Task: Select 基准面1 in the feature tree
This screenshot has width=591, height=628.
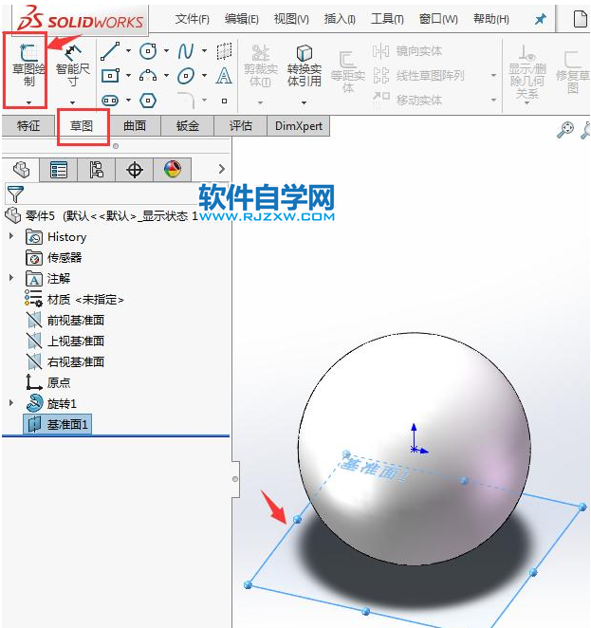Action: [58, 424]
